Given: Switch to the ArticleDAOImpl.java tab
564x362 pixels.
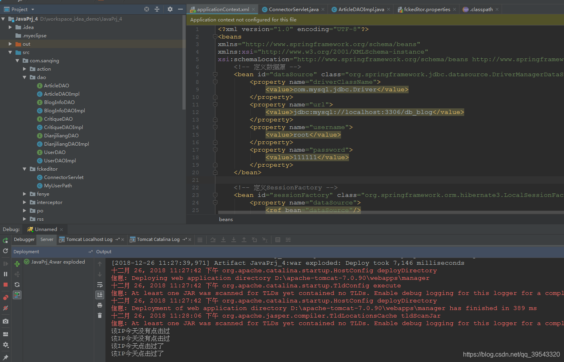Looking at the screenshot, I should click(x=361, y=10).
